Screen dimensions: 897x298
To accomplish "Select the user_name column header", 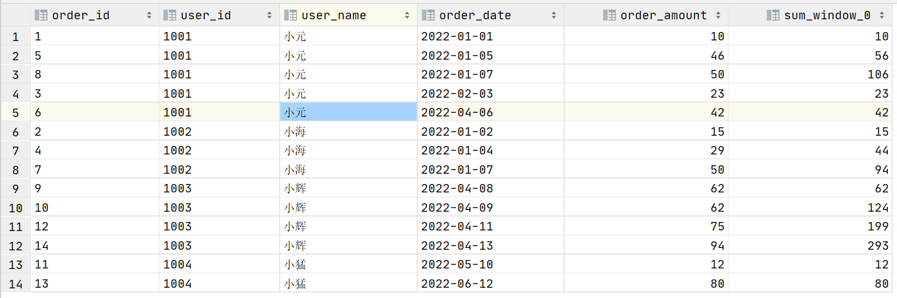I will (349, 16).
